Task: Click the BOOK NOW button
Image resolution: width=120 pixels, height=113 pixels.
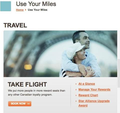Action: 20,104
